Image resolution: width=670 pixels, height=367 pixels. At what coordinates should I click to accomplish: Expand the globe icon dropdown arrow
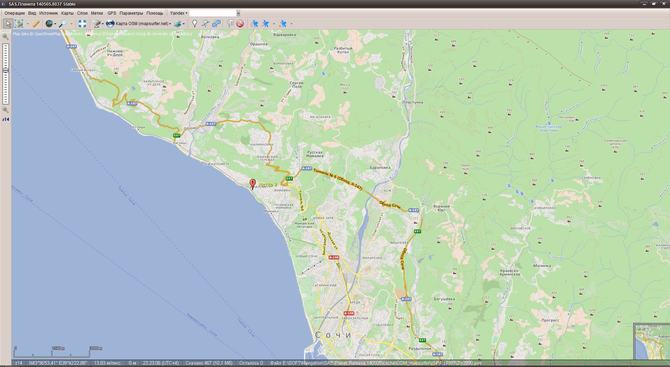point(55,24)
